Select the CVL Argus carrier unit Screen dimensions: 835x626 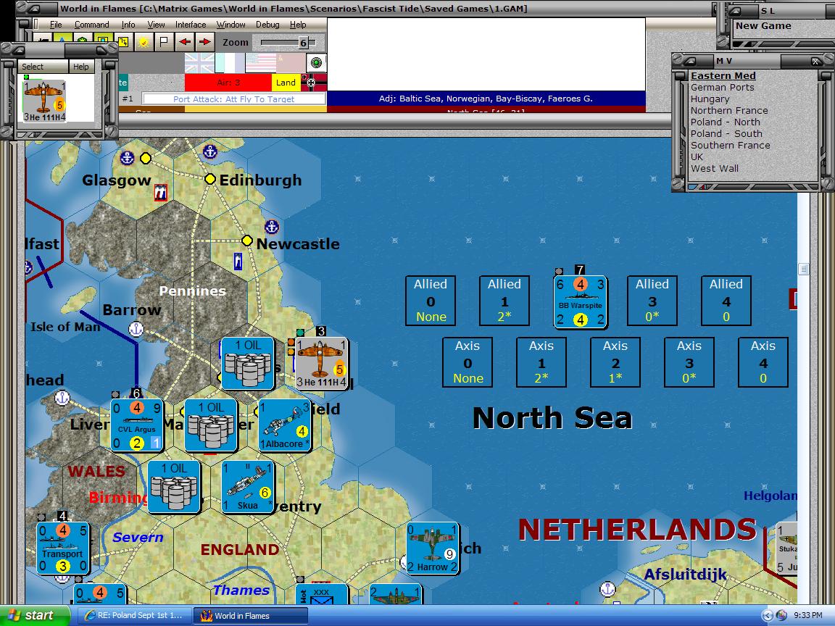[137, 425]
